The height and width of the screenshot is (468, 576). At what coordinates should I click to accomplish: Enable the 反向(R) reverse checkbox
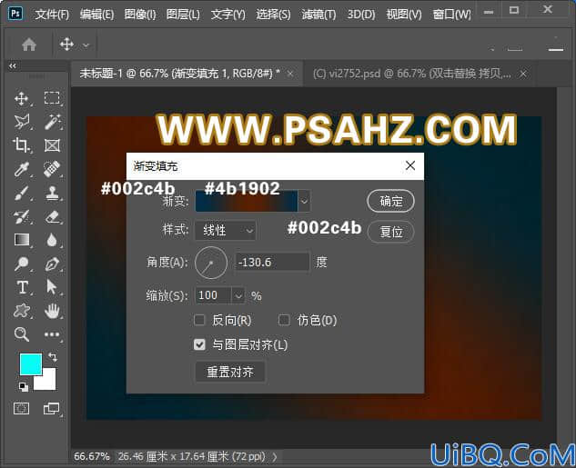(199, 320)
